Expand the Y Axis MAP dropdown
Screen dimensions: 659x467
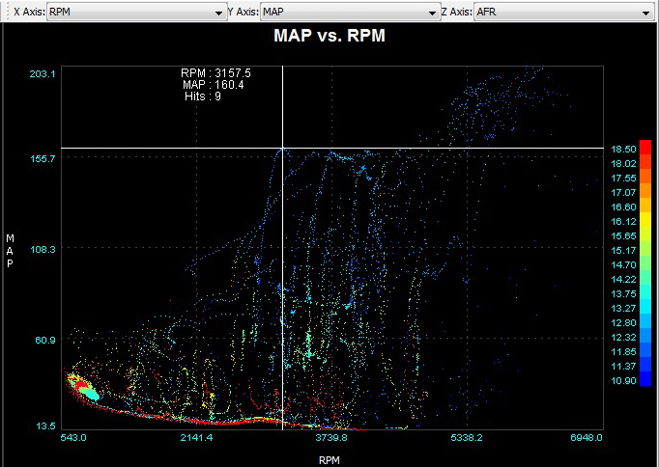[x=350, y=14]
